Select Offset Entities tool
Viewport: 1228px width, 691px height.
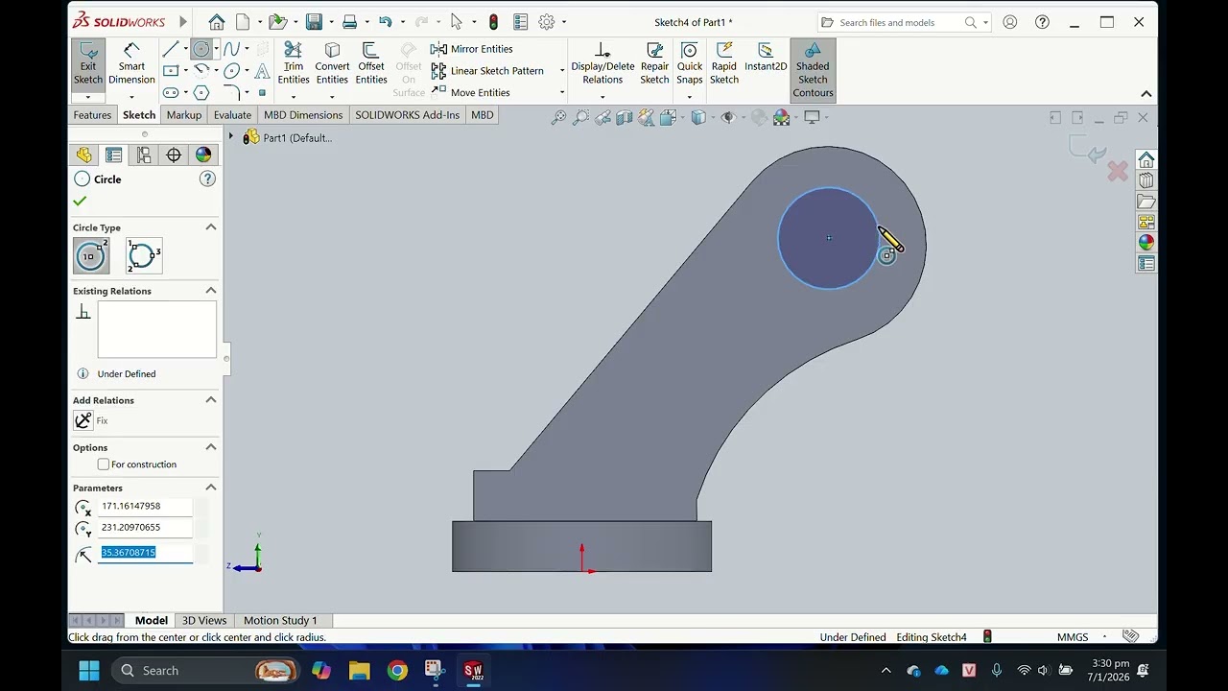(371, 64)
